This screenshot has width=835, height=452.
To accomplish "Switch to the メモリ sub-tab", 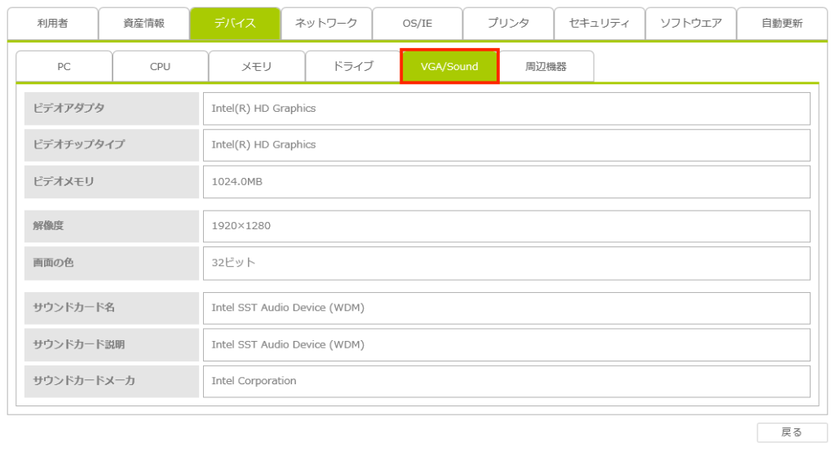I will [x=257, y=67].
